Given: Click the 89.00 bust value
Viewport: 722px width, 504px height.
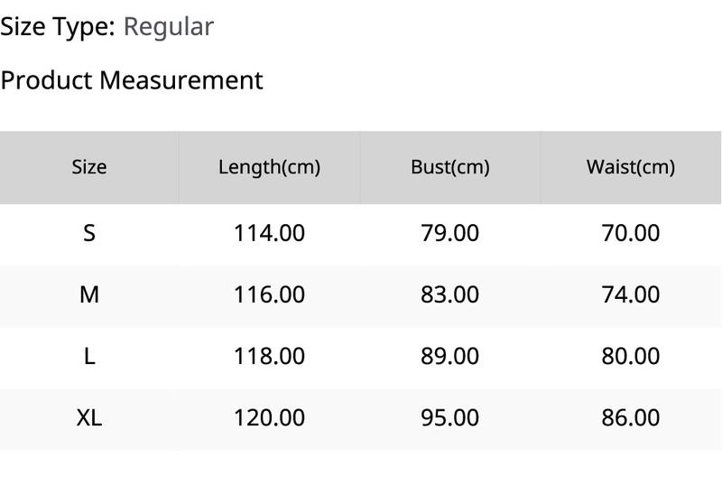Looking at the screenshot, I should point(449,357).
